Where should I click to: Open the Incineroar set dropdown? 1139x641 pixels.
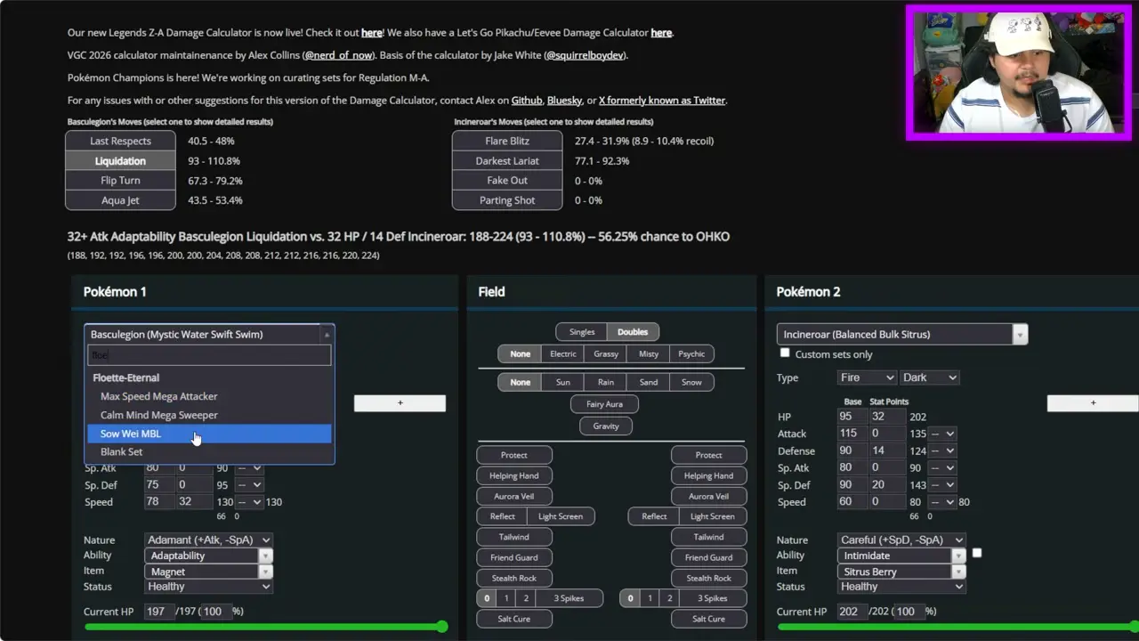click(x=902, y=335)
